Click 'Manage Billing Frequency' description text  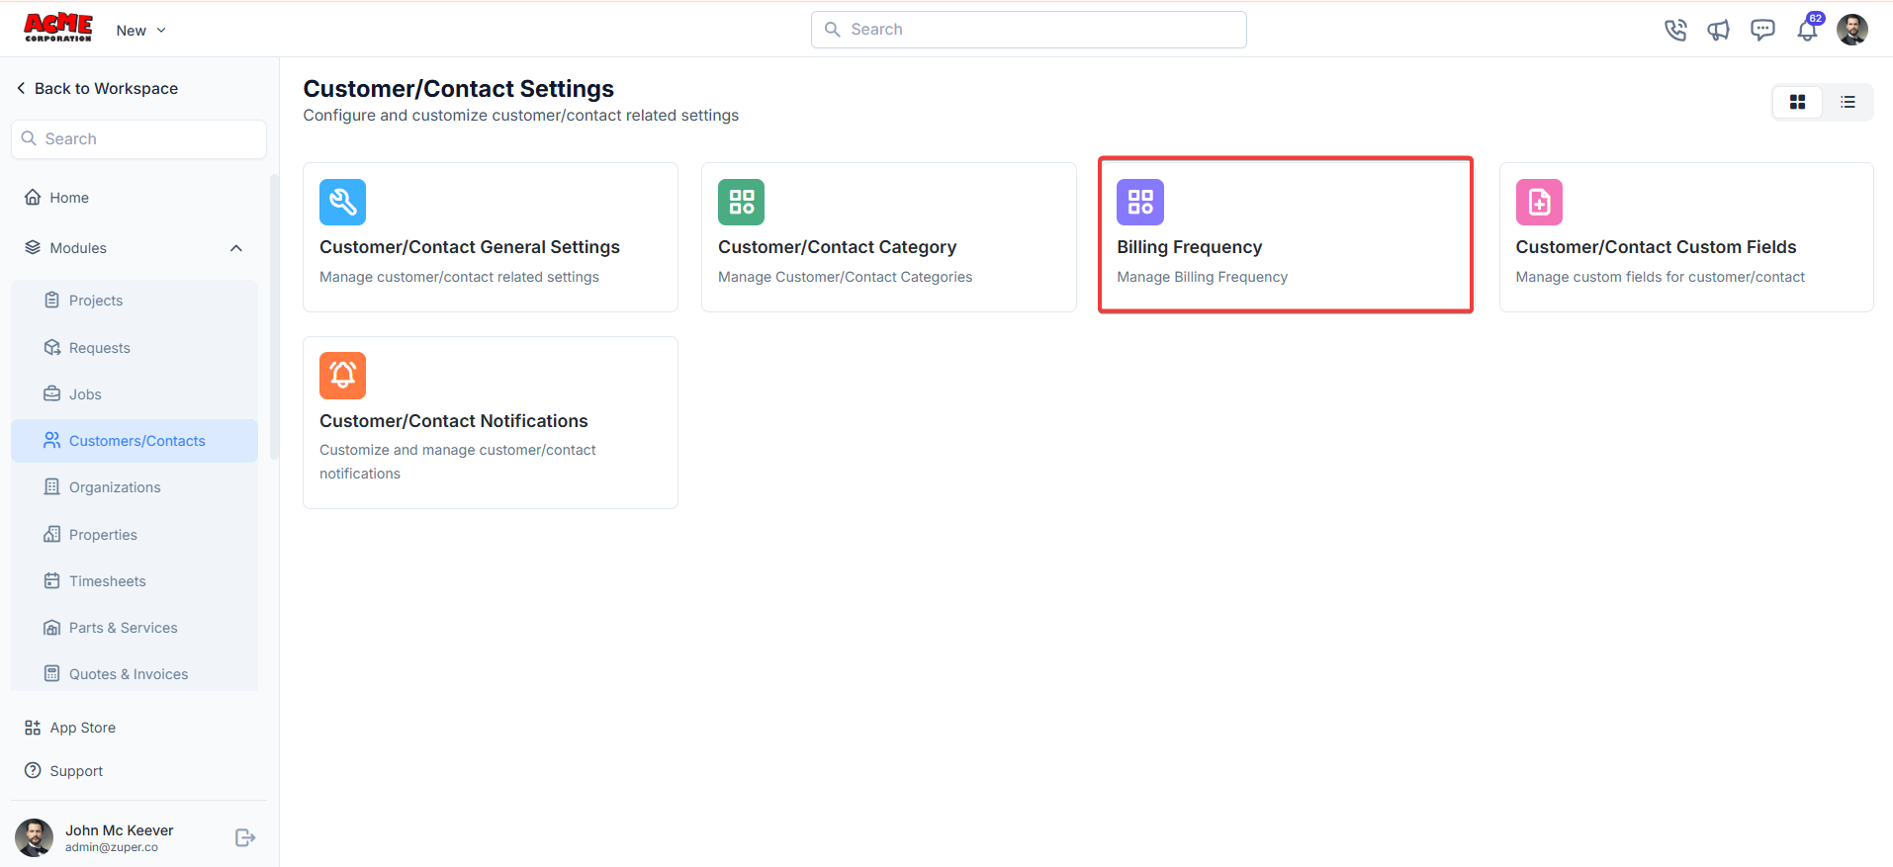(x=1203, y=277)
